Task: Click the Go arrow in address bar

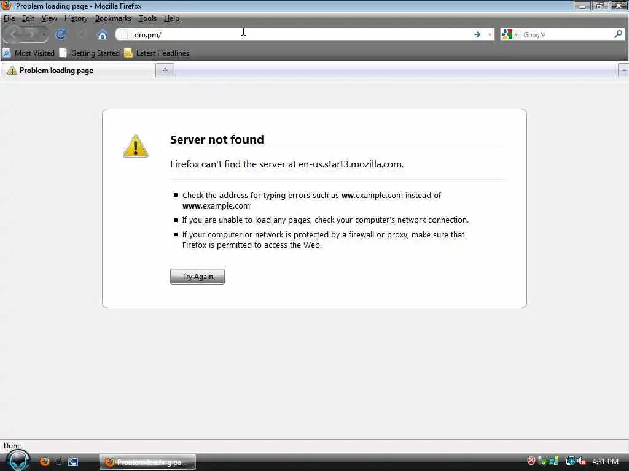Action: [477, 34]
